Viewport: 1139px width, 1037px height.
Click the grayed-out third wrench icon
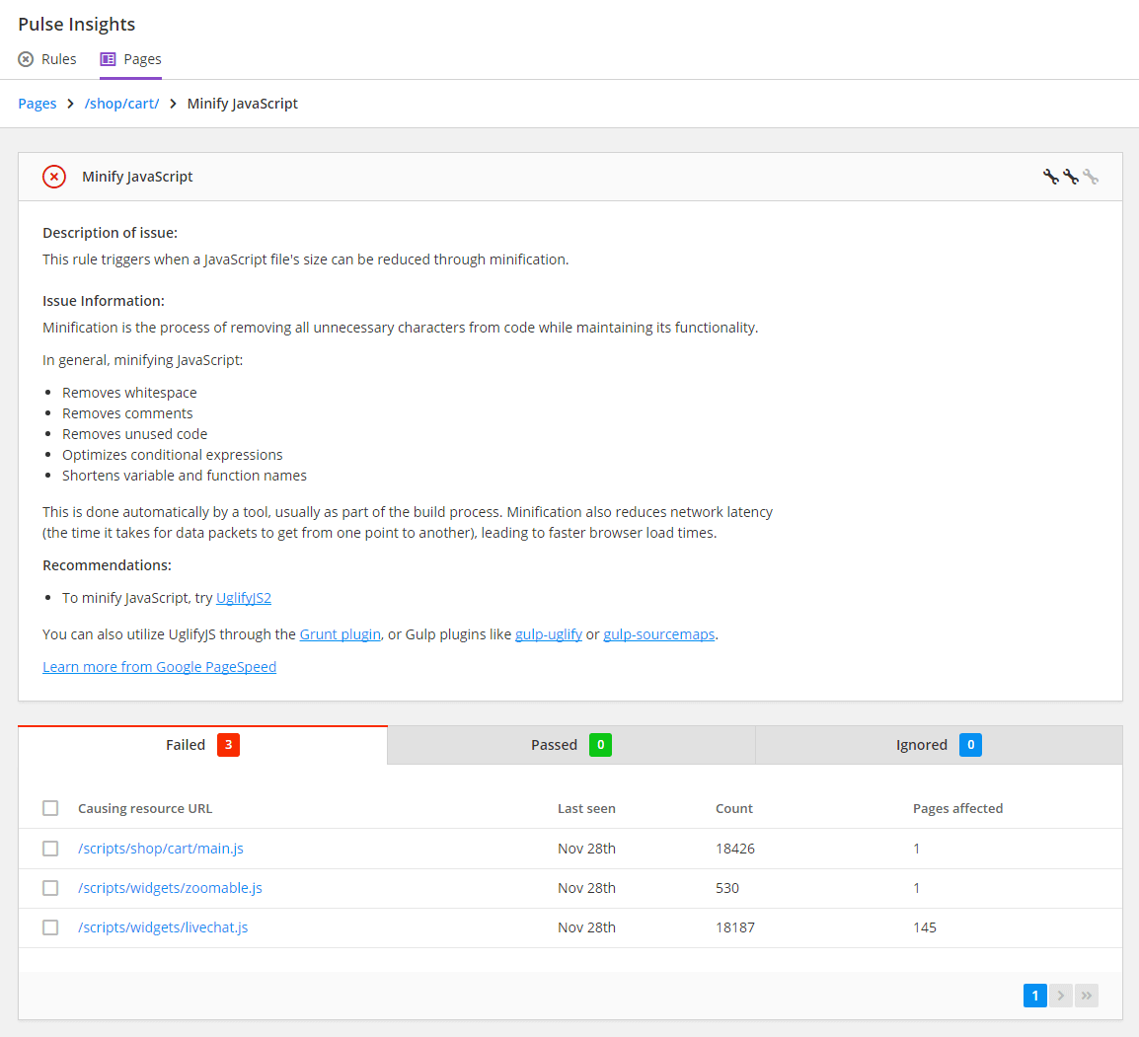coord(1093,176)
